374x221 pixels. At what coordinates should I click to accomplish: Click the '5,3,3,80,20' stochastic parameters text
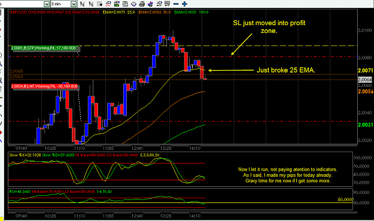(x=150, y=155)
